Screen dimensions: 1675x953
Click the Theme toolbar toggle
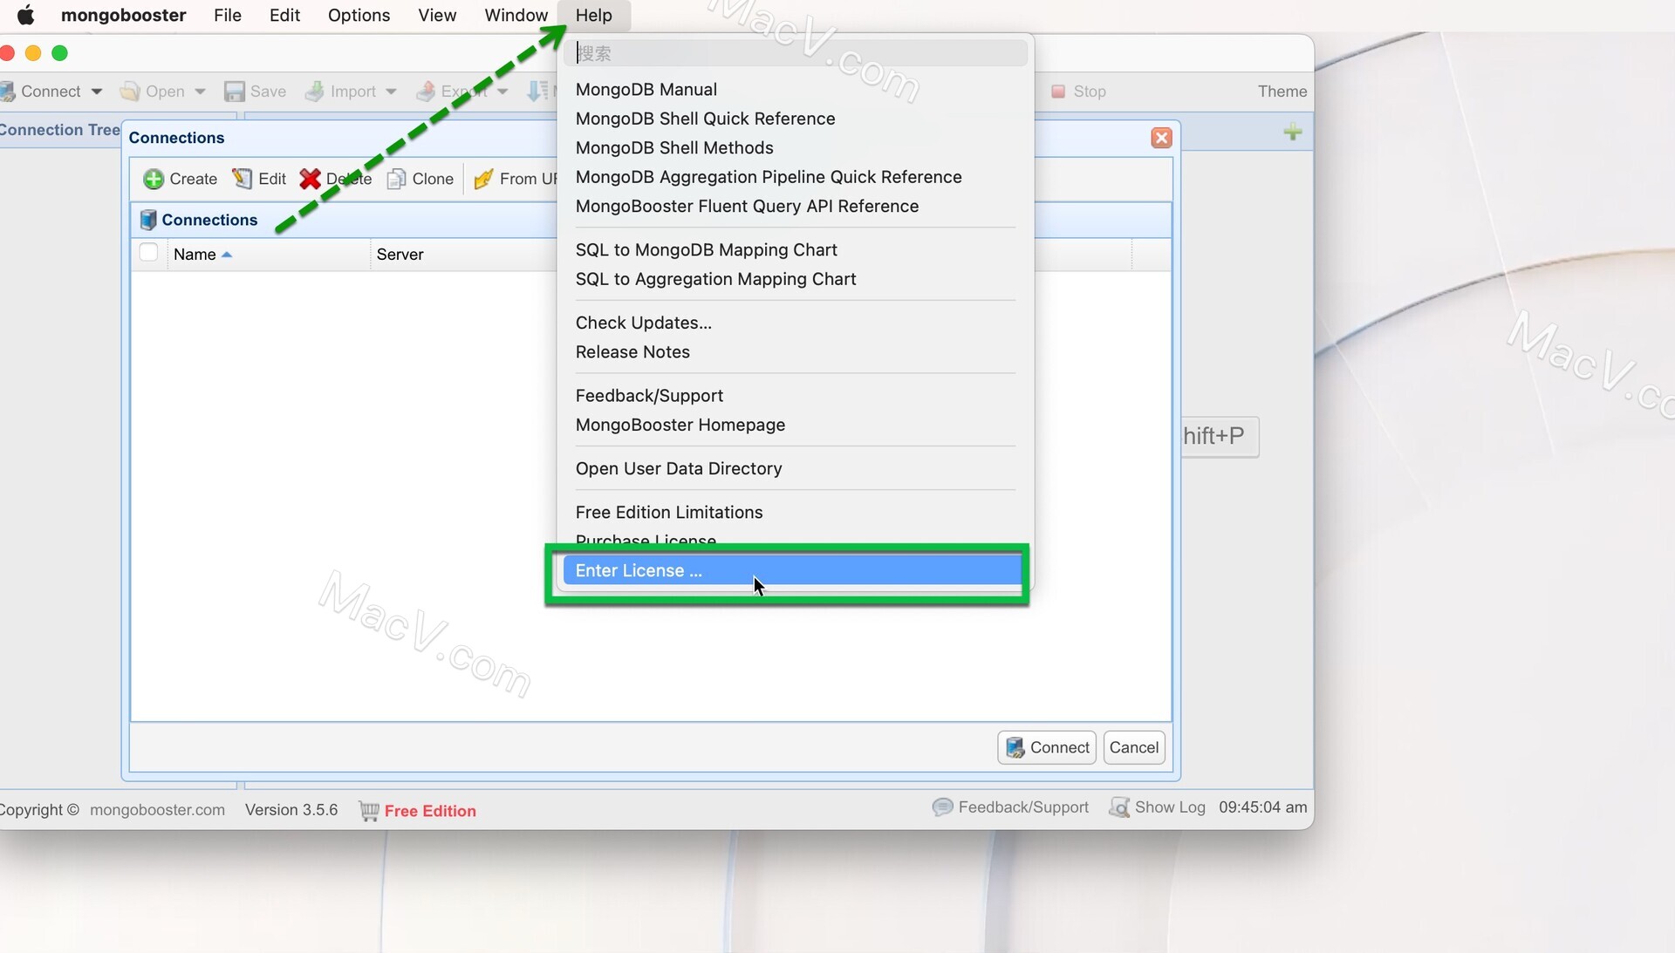[x=1281, y=91]
